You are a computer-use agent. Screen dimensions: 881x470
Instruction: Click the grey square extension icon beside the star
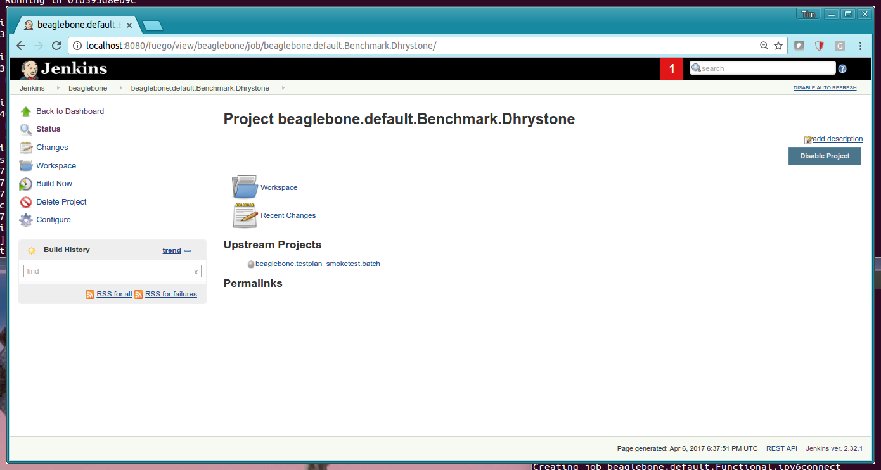[799, 46]
